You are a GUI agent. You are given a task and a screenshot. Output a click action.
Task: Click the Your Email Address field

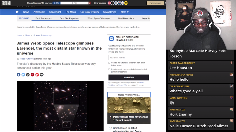click(x=129, y=58)
